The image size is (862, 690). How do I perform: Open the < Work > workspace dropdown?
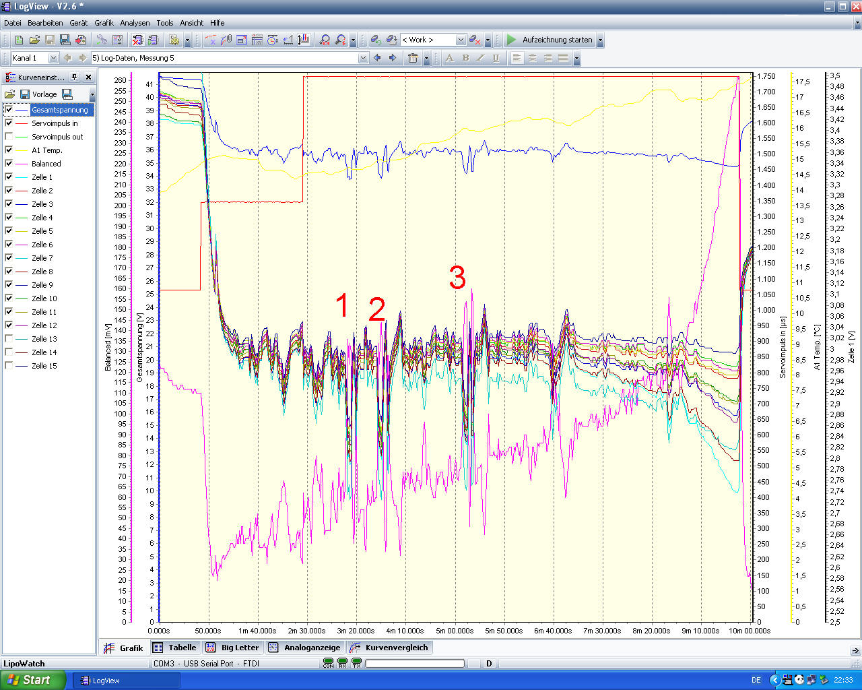461,40
